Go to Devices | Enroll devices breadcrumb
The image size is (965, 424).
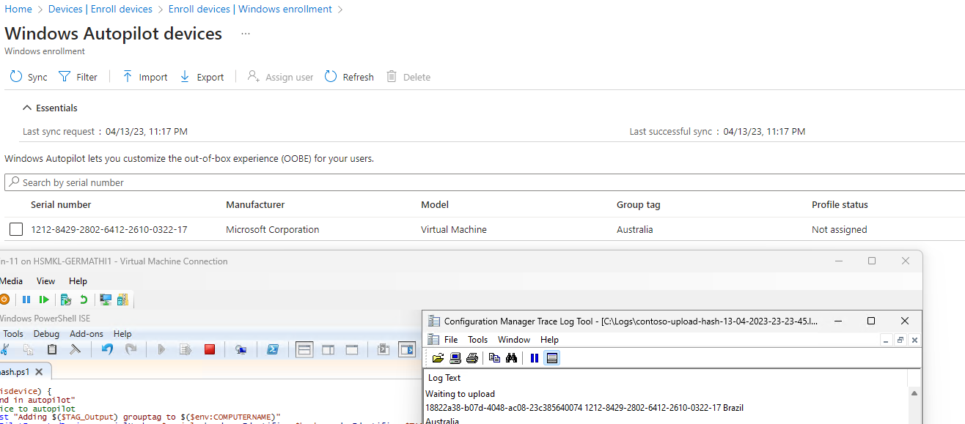point(100,10)
